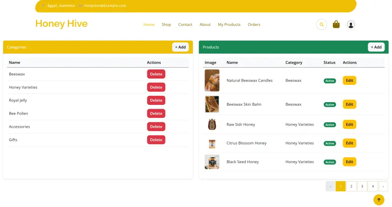The image size is (392, 207).
Task: Edit Citrus Blossom Honey product
Action: 349,143
